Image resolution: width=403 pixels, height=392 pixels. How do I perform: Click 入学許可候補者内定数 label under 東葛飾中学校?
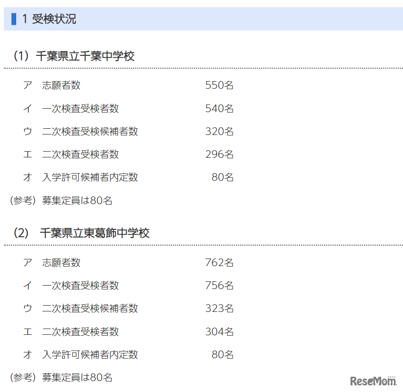pyautogui.click(x=90, y=355)
